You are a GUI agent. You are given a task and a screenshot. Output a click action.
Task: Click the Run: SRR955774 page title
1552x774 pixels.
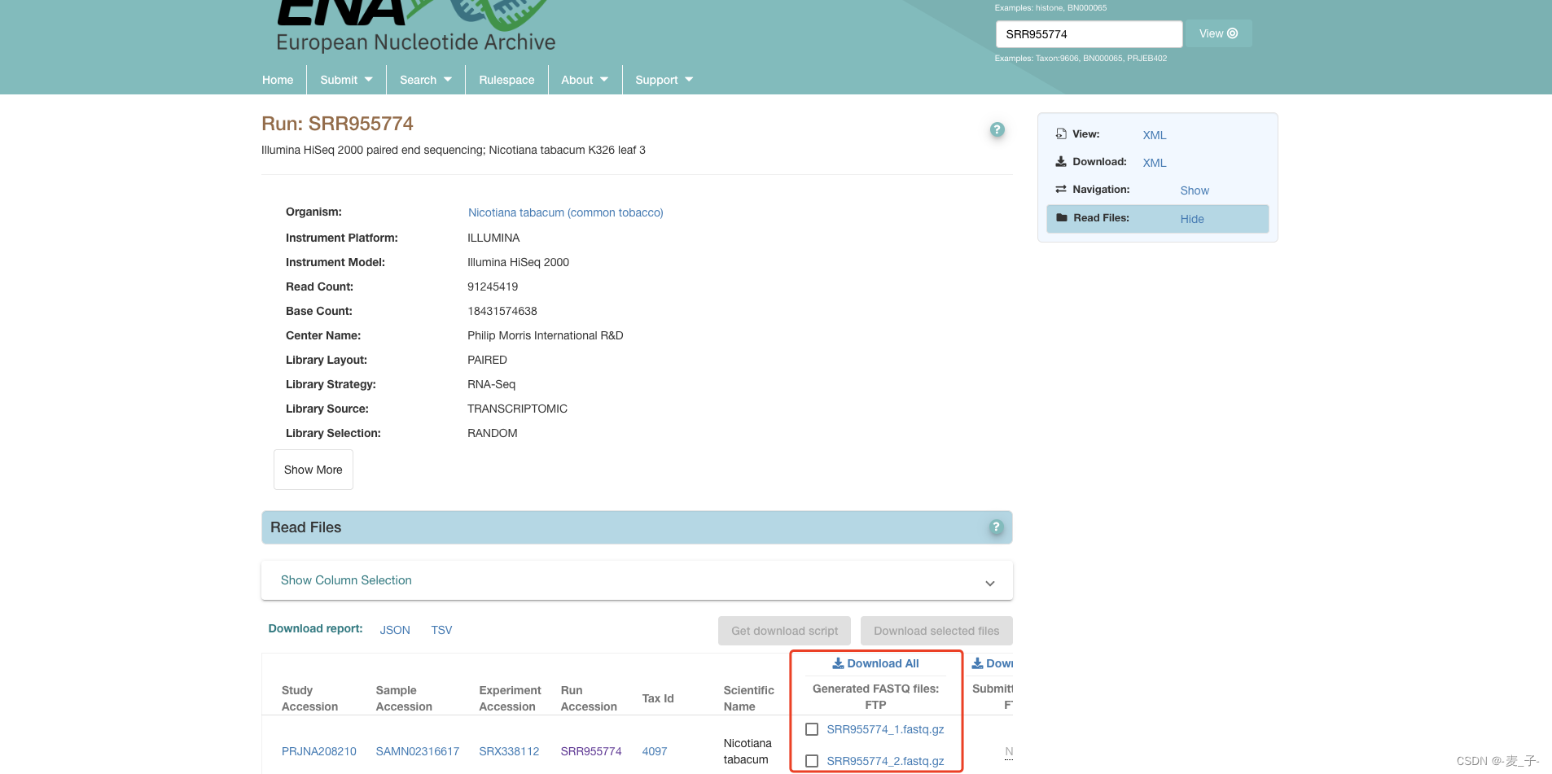coord(337,124)
